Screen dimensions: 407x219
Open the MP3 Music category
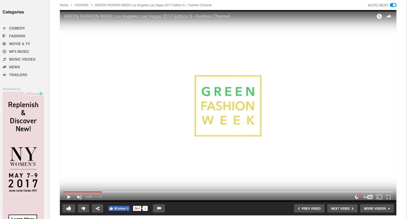click(19, 52)
